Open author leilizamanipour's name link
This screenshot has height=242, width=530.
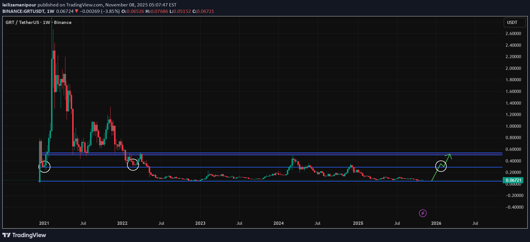pyautogui.click(x=19, y=5)
